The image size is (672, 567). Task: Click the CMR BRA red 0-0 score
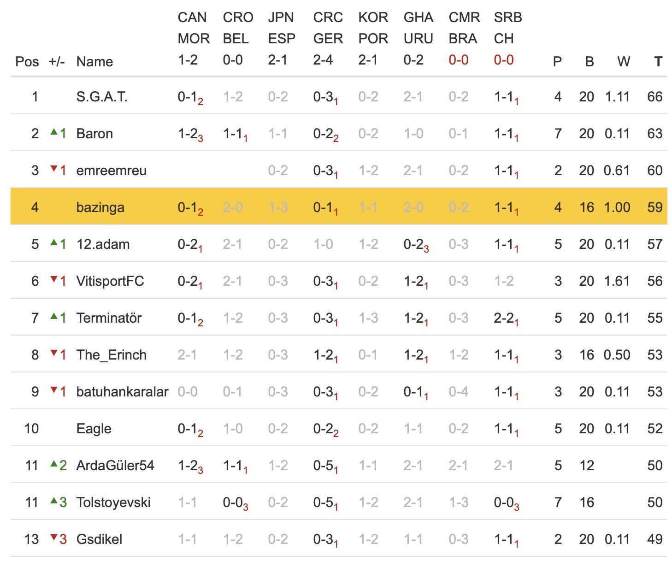(x=458, y=60)
